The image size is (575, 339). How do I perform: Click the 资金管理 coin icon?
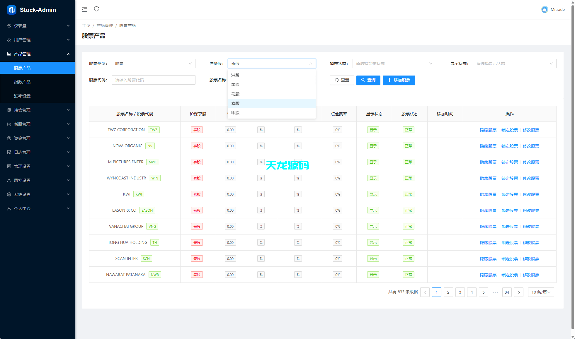[9, 138]
